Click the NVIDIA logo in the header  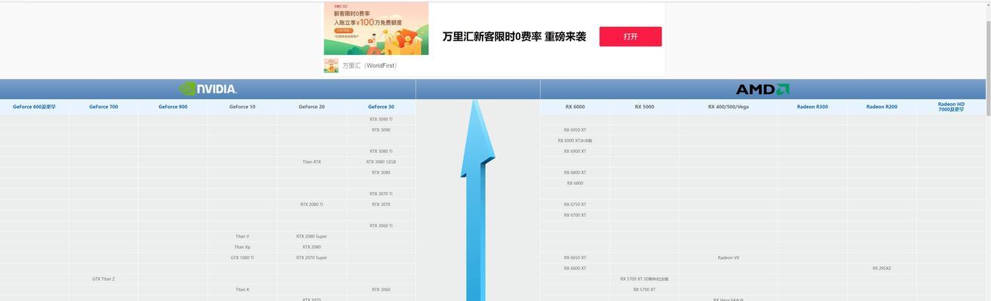207,89
